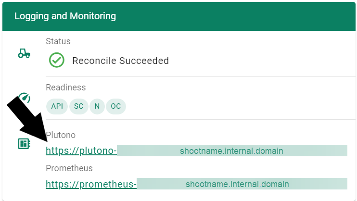Click the dashboard board icon beside Plutono

pos(24,143)
